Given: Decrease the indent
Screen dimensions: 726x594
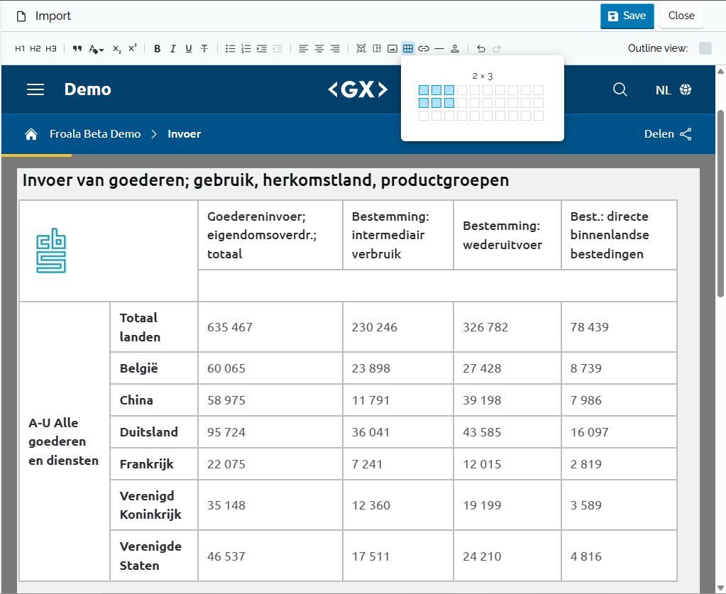Looking at the screenshot, I should [277, 48].
